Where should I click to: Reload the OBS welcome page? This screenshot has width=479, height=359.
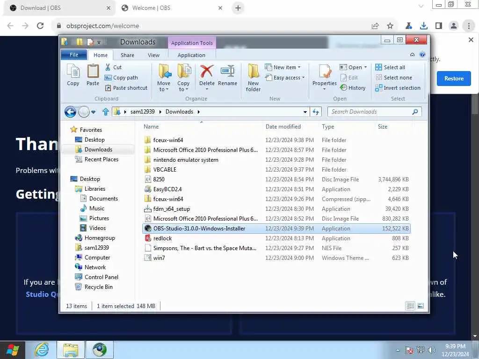click(40, 26)
